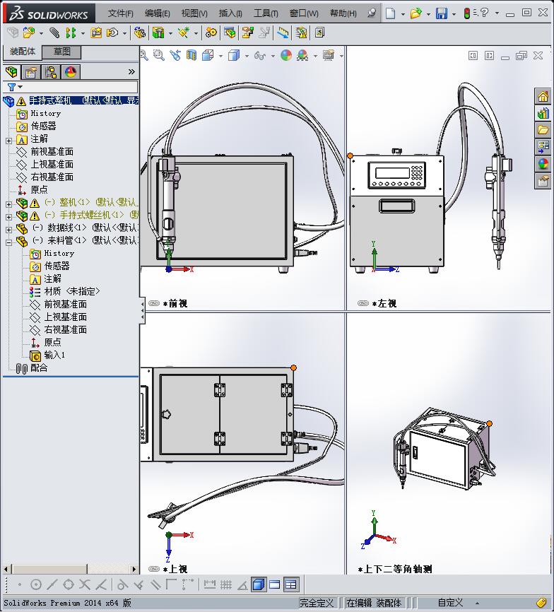Switch to the 草图 tab
The width and height of the screenshot is (554, 612).
(x=61, y=52)
